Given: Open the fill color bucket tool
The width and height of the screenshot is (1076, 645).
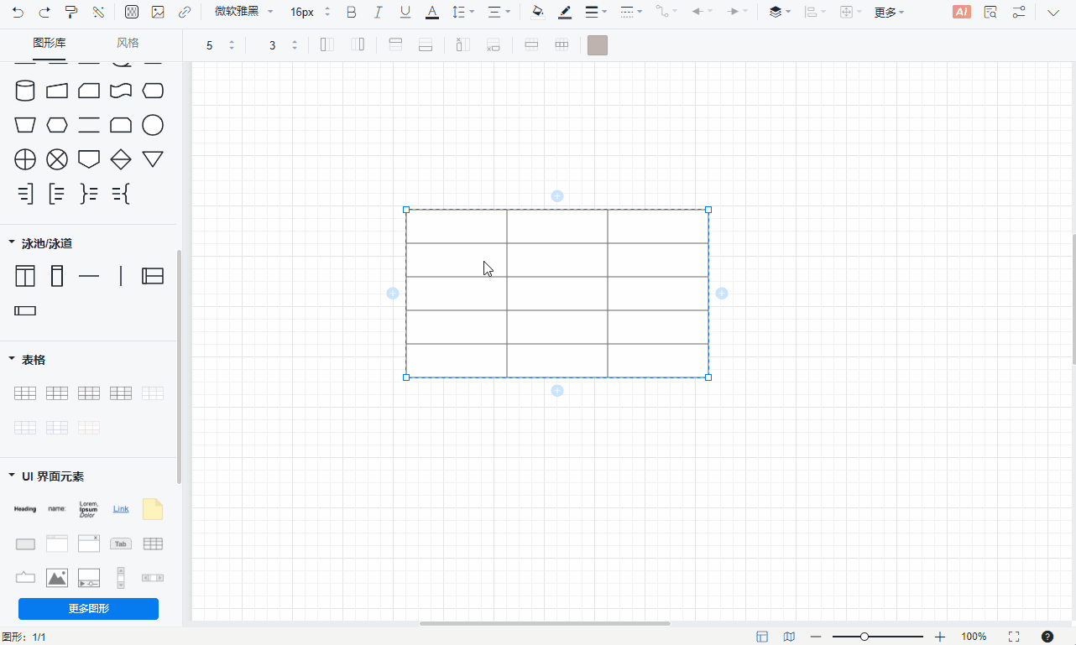Looking at the screenshot, I should click(538, 13).
